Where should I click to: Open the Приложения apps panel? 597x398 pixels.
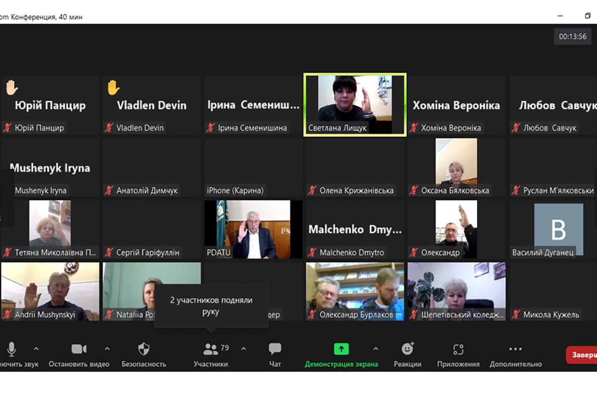pos(458,349)
